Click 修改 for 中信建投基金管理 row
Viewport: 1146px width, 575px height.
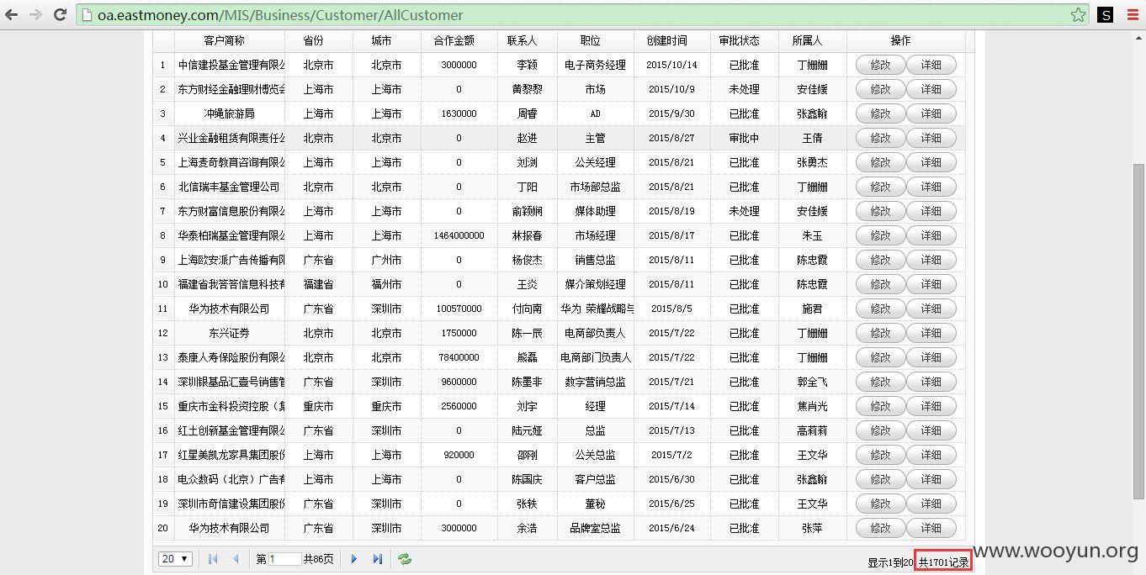click(880, 65)
